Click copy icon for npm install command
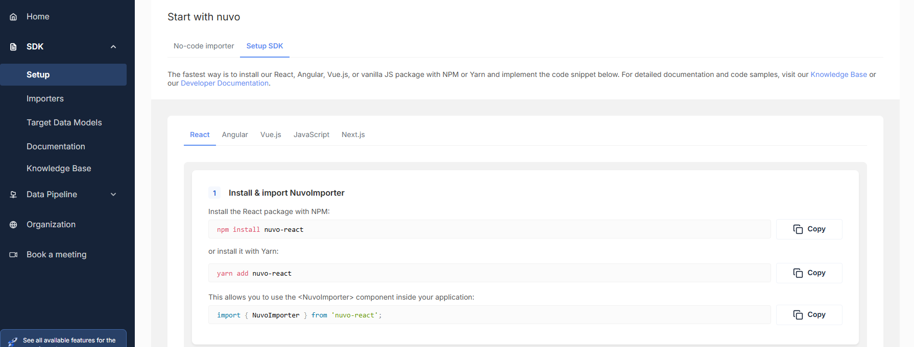 tap(798, 229)
